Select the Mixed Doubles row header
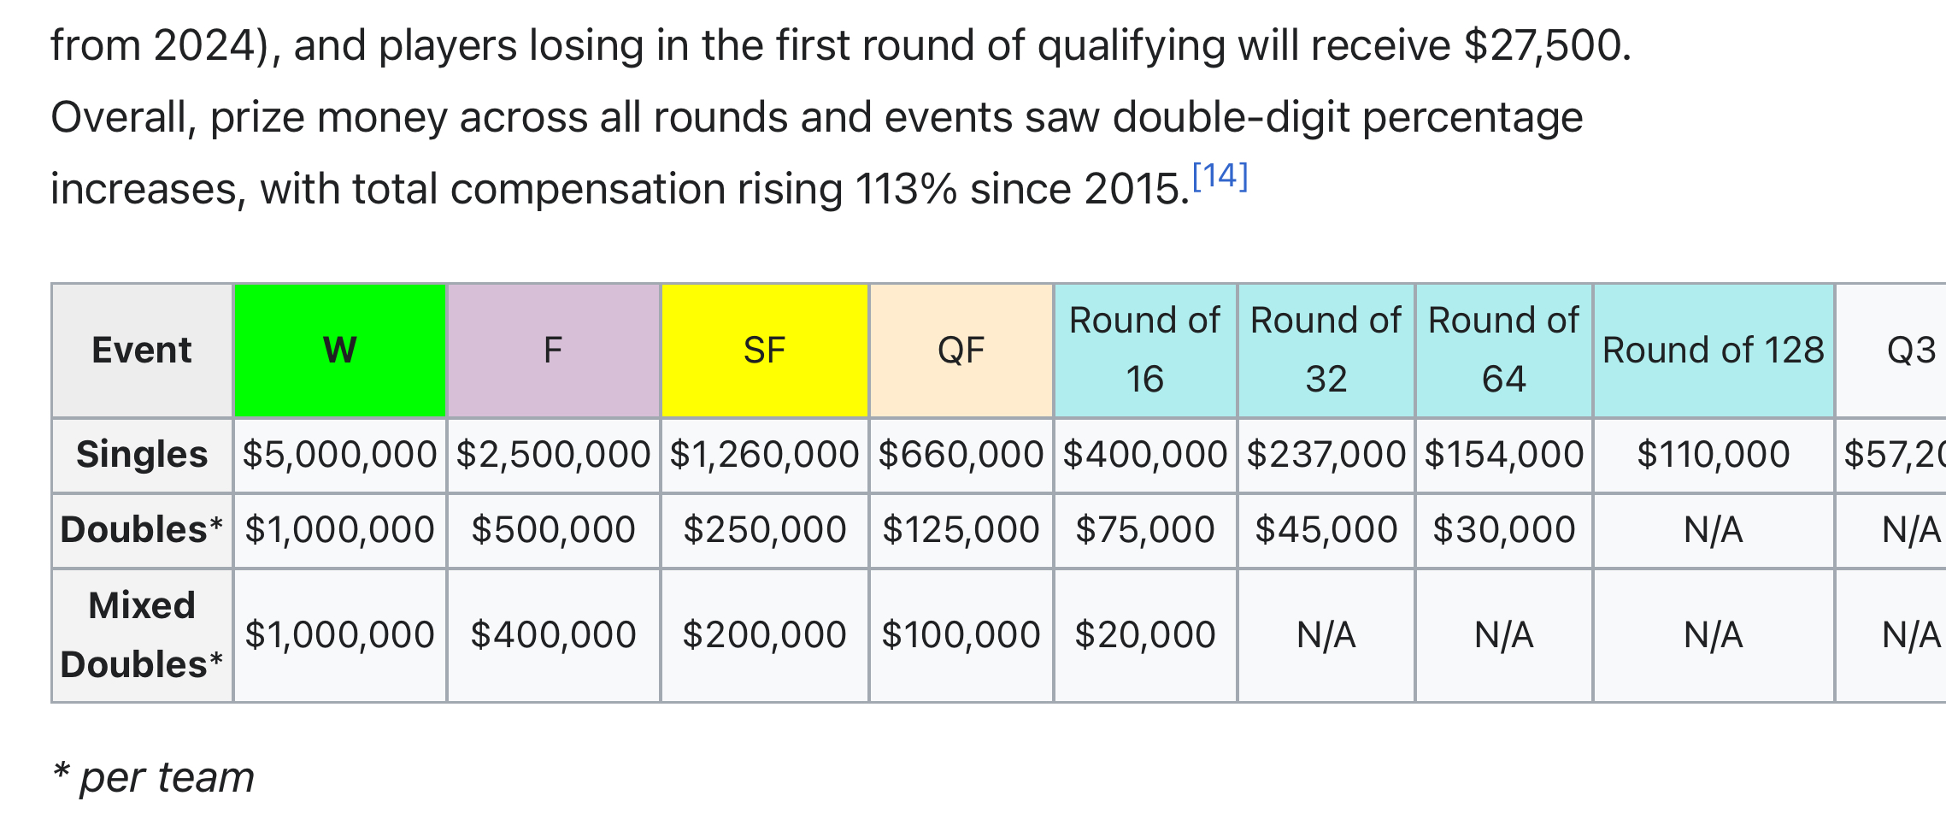This screenshot has height=837, width=1946. pos(142,635)
